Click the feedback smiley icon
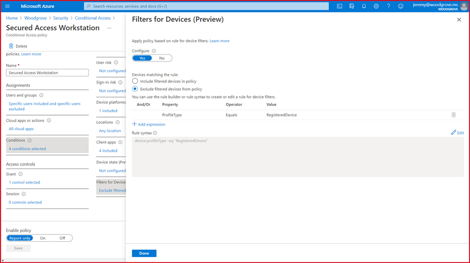Image resolution: width=470 pixels, height=263 pixels. point(401,7)
